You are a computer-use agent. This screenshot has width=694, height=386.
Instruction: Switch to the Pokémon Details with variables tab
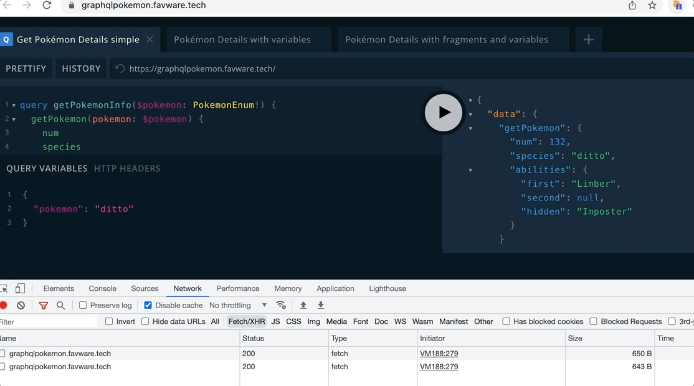242,40
